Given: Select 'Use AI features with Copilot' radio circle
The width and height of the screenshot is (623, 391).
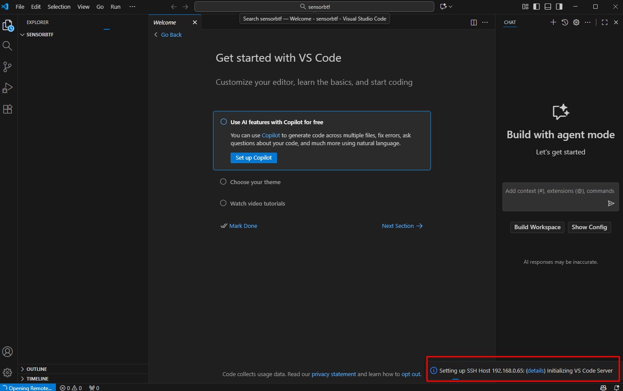Looking at the screenshot, I should tap(224, 122).
